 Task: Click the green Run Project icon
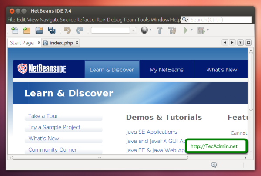(x=185, y=30)
